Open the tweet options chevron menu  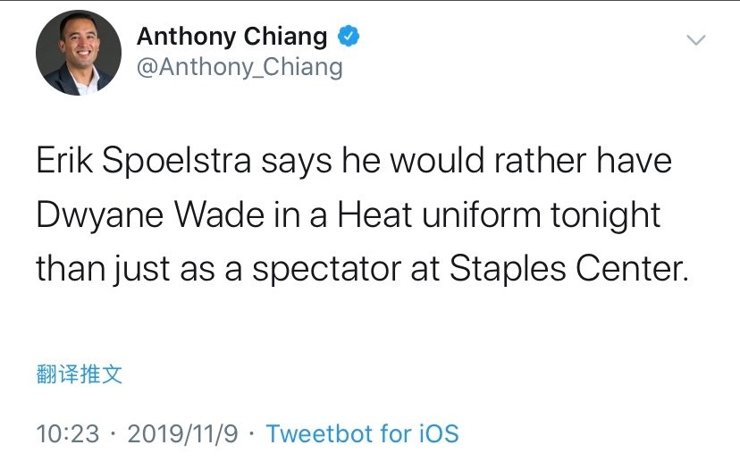[x=695, y=40]
